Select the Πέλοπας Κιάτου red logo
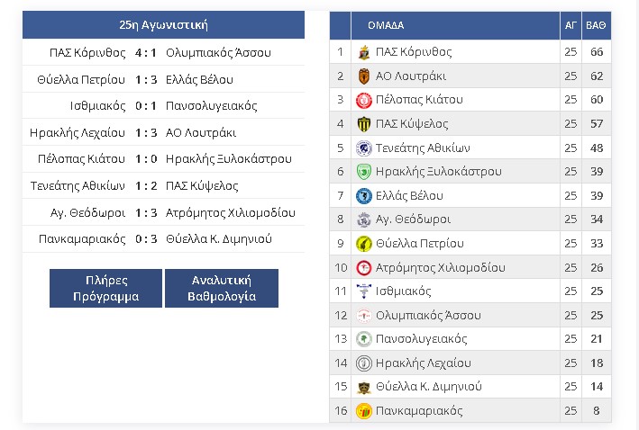639x430 pixels. tap(363, 100)
